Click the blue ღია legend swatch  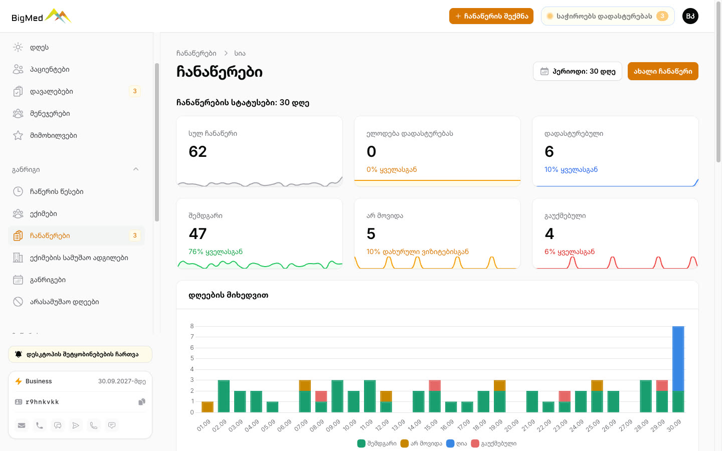(450, 443)
